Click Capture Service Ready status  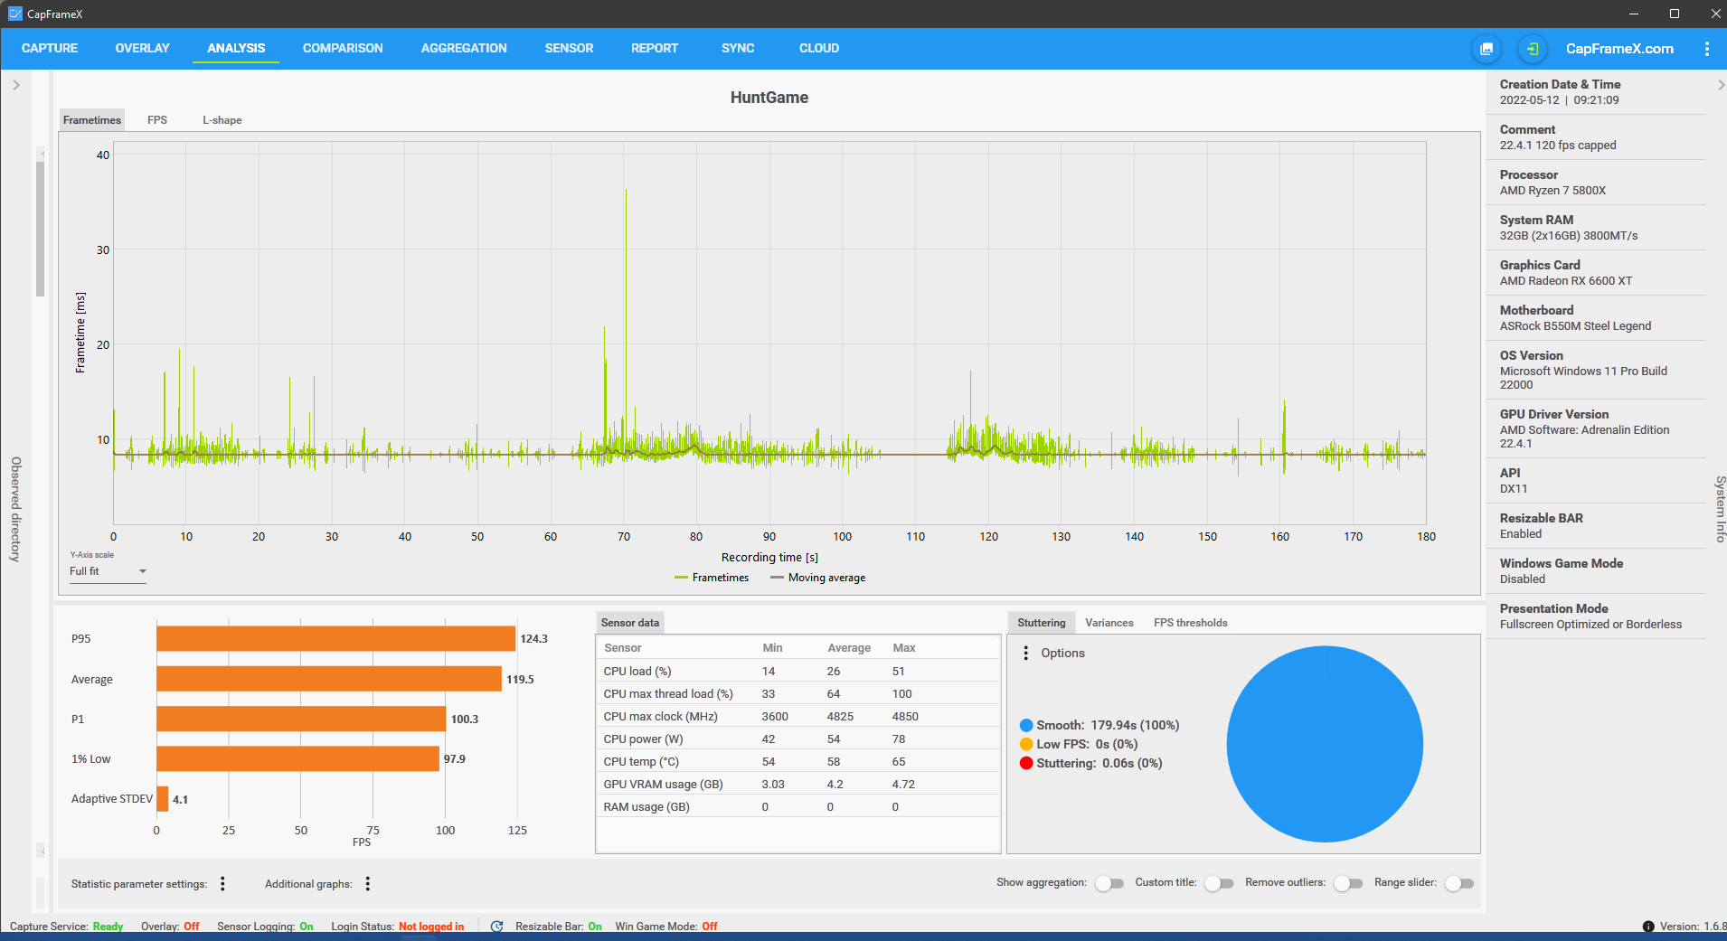tap(66, 927)
